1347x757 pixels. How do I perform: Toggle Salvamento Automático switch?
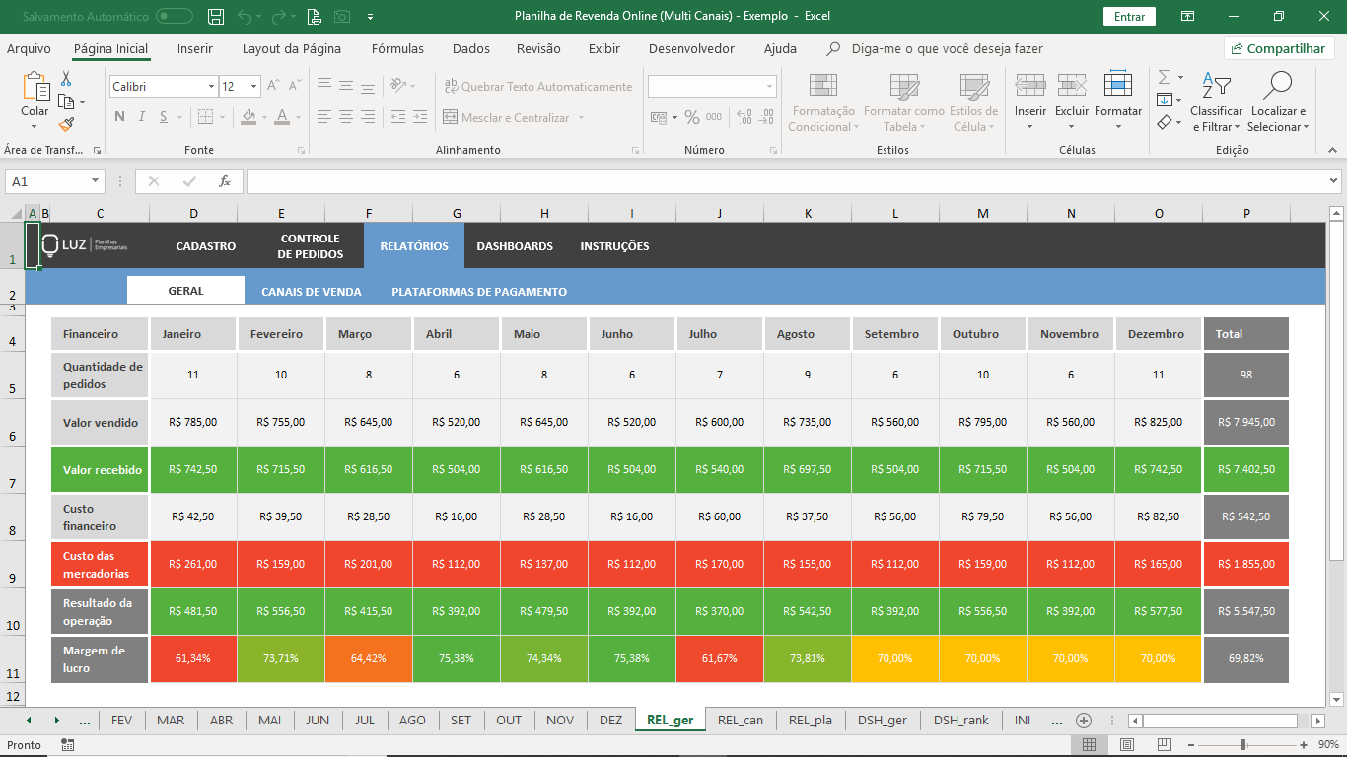click(175, 16)
